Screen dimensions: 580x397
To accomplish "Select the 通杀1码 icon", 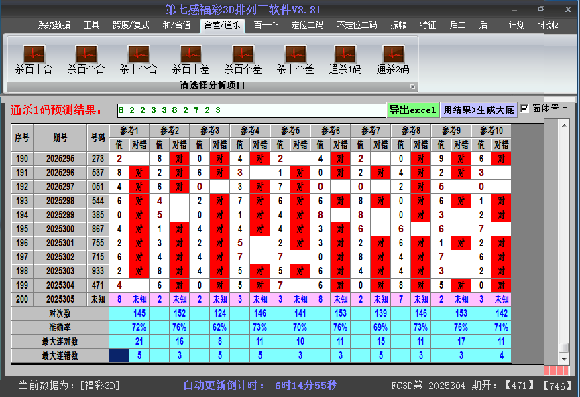I will [345, 54].
